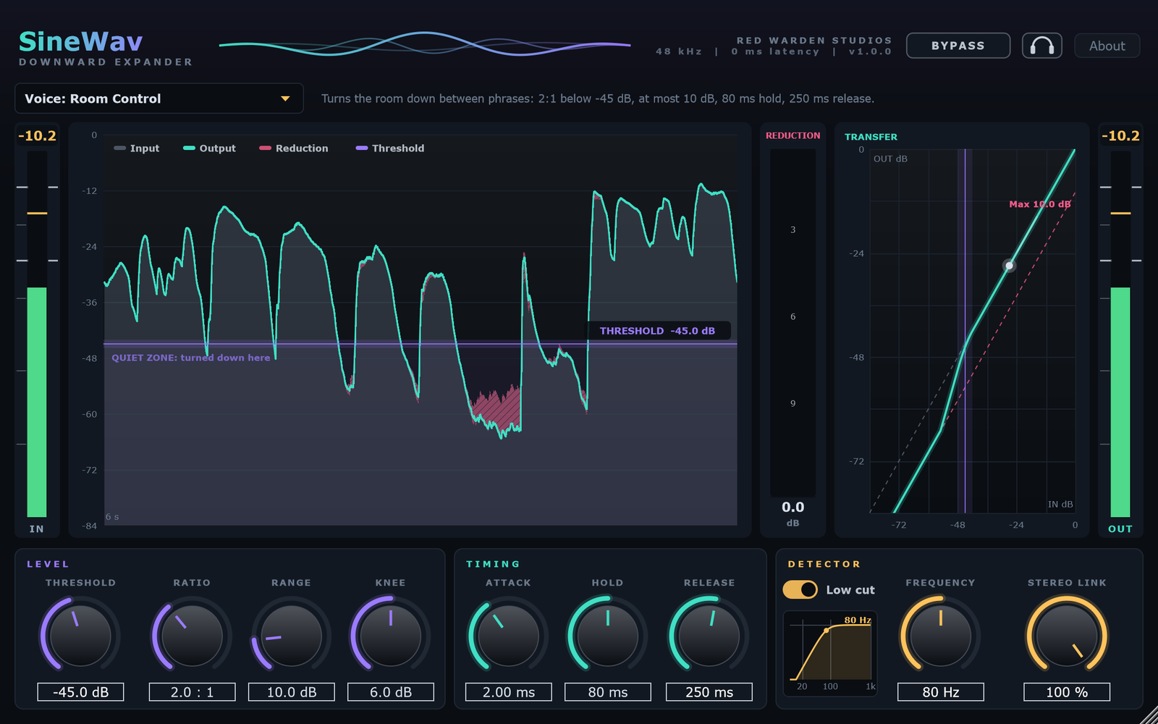
Task: Click the -45.0 dB threshold value field
Action: [x=80, y=692]
